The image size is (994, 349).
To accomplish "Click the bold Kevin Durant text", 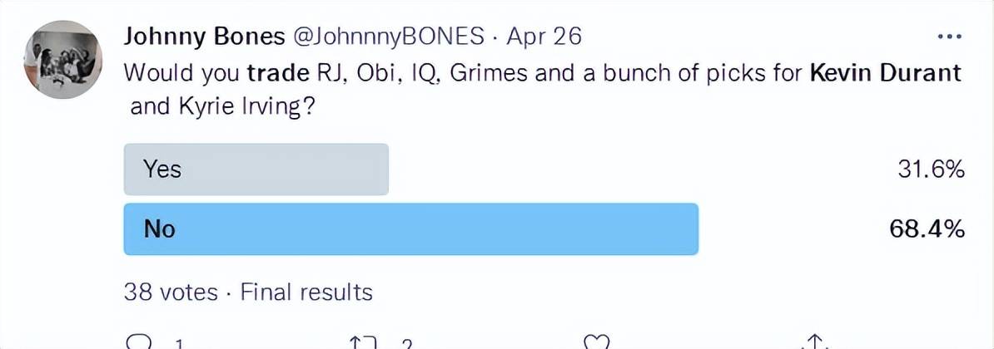I will (887, 73).
